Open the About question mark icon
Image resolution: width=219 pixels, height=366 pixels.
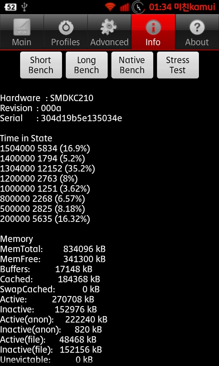click(197, 27)
